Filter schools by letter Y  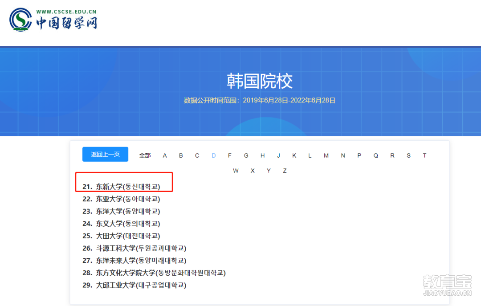click(269, 171)
